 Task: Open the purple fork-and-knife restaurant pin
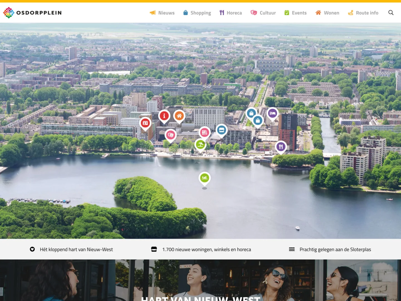[281, 146]
